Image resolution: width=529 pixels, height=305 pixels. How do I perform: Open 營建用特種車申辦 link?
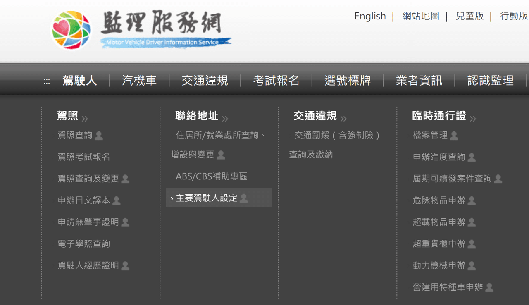point(448,287)
